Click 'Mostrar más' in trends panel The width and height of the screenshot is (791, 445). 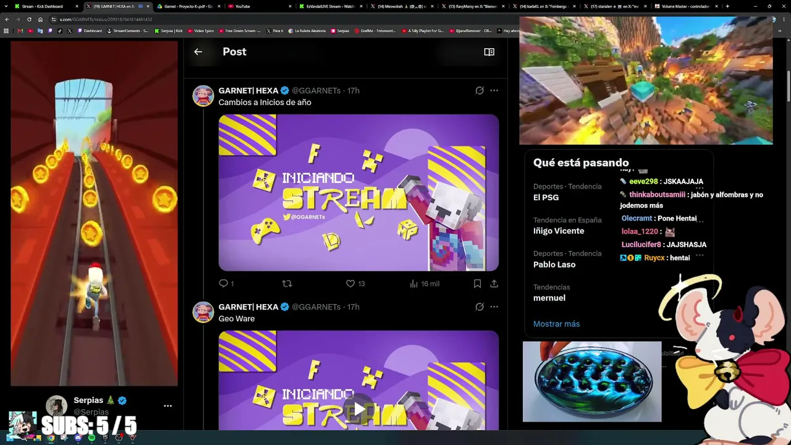click(x=556, y=324)
